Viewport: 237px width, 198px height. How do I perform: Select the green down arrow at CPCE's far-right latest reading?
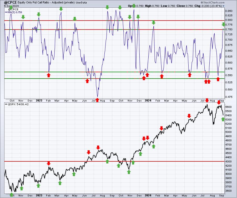point(223,24)
